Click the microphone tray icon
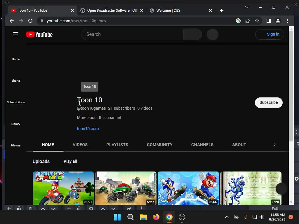299x224 pixels. 245,217
